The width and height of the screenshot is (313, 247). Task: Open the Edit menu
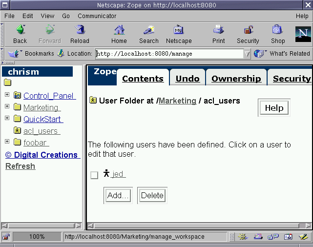coord(27,16)
